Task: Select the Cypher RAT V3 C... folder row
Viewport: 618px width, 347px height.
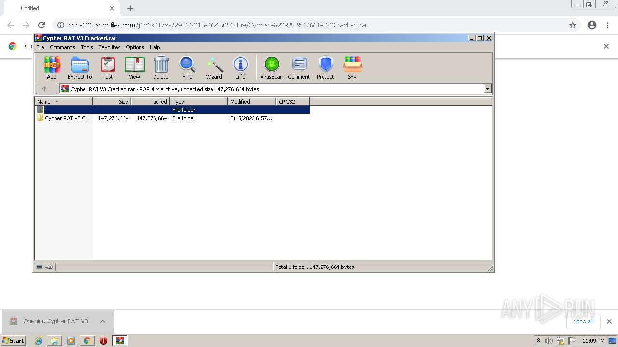Action: pos(172,118)
